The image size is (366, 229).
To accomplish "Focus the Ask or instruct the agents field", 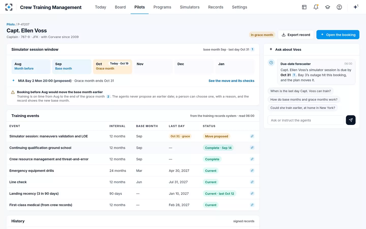I will pos(306,120).
